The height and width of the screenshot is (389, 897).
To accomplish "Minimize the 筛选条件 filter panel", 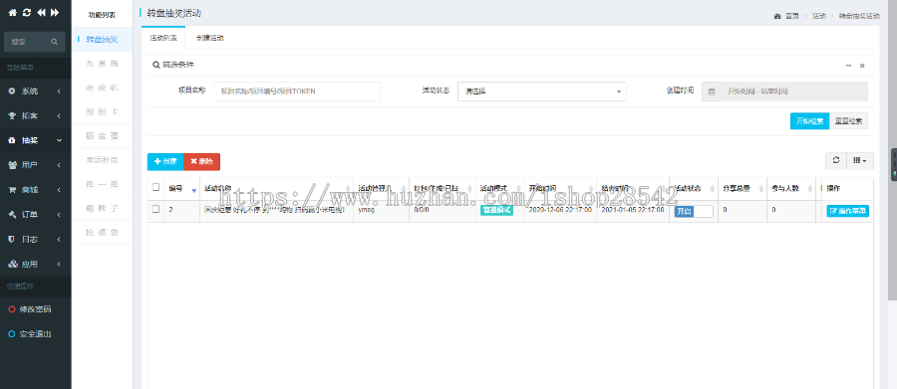I will [848, 66].
